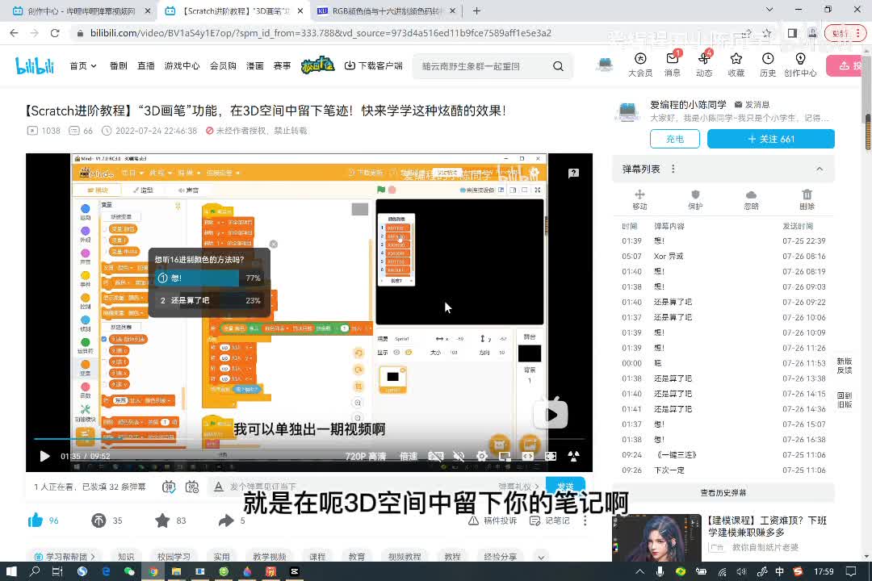Open the 720P 高清 quality menu
872x581 pixels.
366,457
